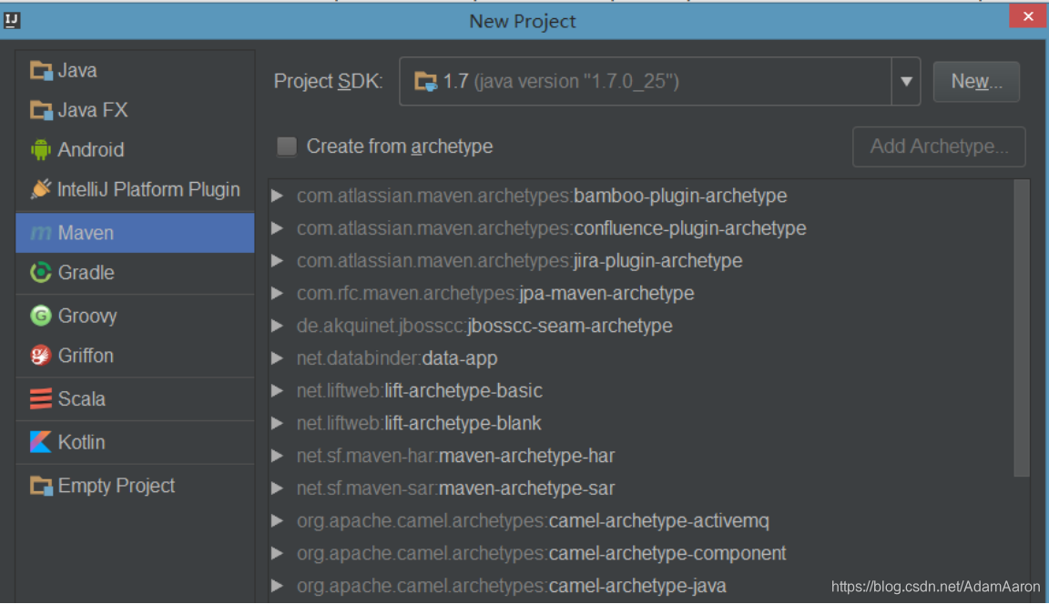Select jbosscc-seam-archetype row text
Image resolution: width=1049 pixels, height=604 pixels.
point(484,326)
